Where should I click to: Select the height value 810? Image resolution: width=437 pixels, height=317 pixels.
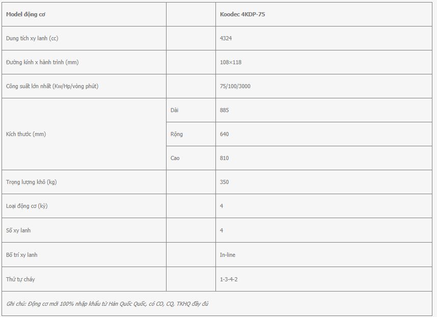click(x=224, y=158)
